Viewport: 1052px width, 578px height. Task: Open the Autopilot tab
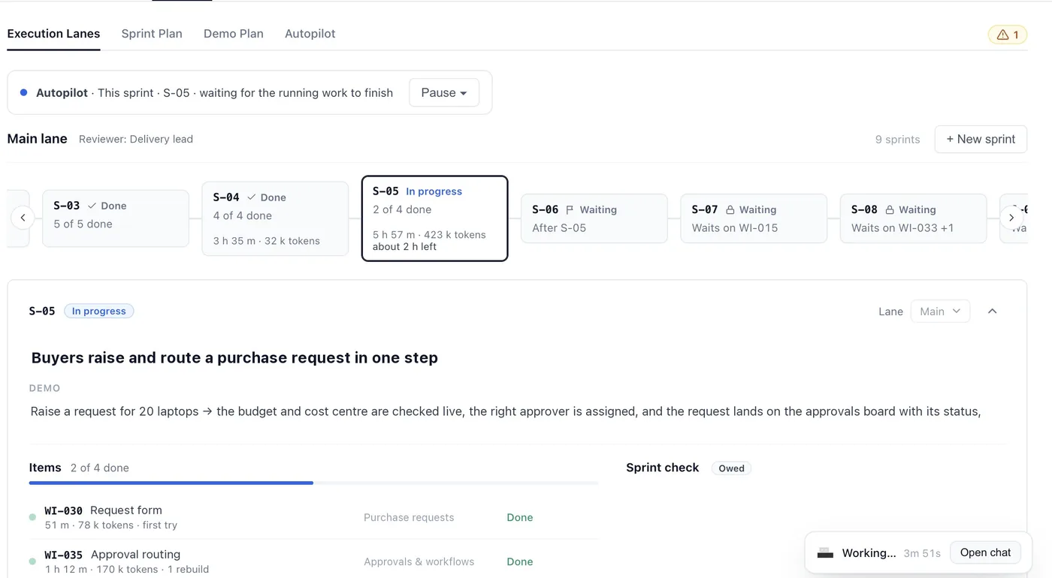[x=310, y=34]
